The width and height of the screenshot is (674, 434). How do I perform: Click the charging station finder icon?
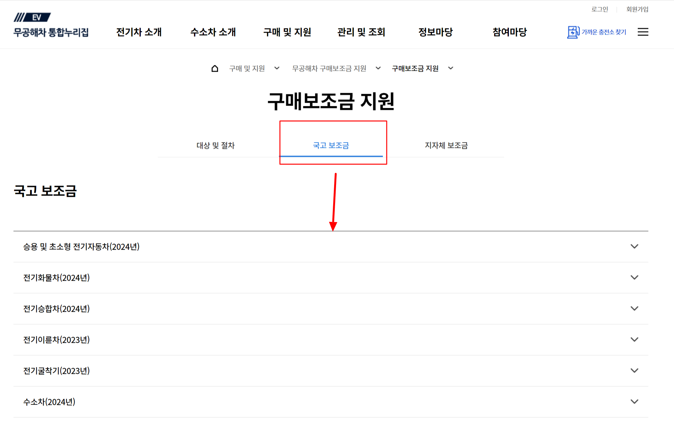(x=573, y=32)
